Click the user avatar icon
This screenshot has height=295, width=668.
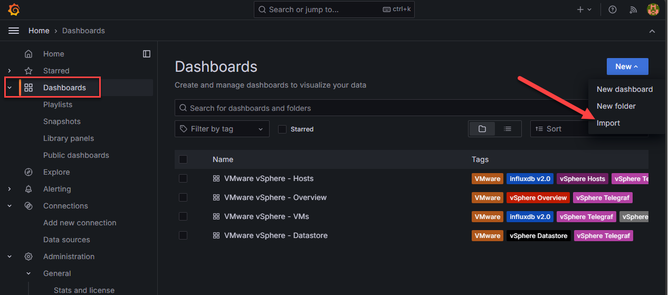point(653,9)
